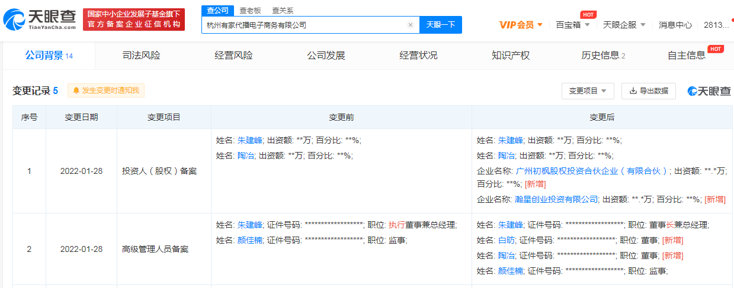Switch to the 查关系 search tab
This screenshot has height=288, width=734.
coord(283,11)
